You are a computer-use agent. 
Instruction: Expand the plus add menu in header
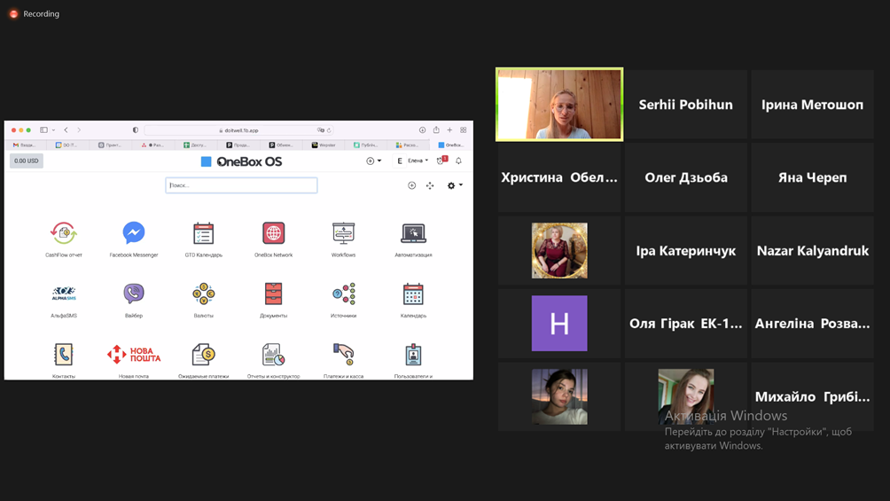click(x=373, y=161)
